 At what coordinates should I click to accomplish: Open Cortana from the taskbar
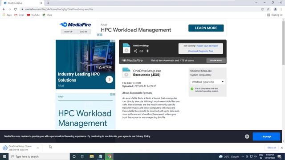[74, 156]
